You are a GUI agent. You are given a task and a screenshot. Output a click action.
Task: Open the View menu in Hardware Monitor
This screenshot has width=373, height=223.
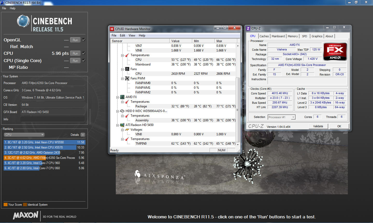tap(132, 35)
